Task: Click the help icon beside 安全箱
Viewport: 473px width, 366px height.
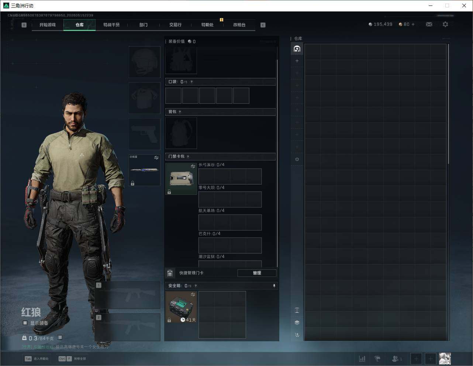Action: (196, 286)
